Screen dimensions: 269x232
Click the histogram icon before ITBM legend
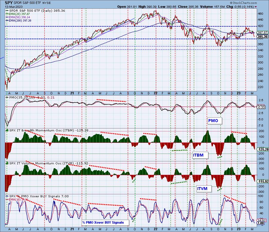pyautogui.click(x=7, y=130)
